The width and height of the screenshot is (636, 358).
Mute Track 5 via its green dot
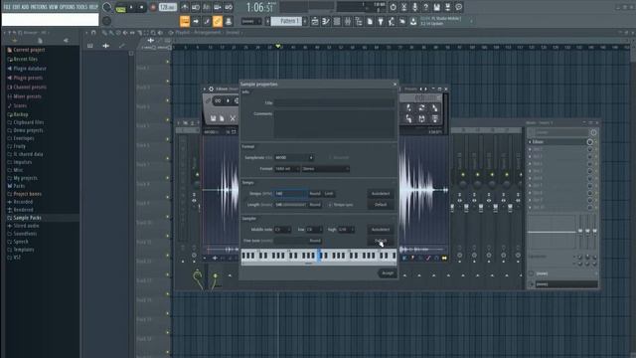168,139
